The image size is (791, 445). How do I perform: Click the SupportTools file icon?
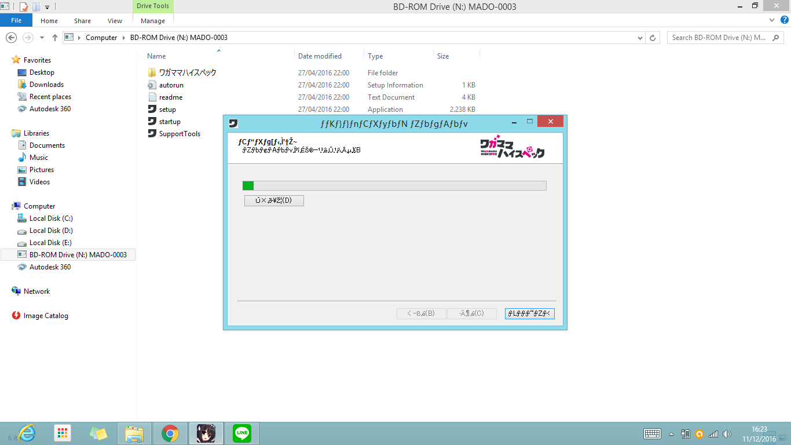click(x=152, y=134)
